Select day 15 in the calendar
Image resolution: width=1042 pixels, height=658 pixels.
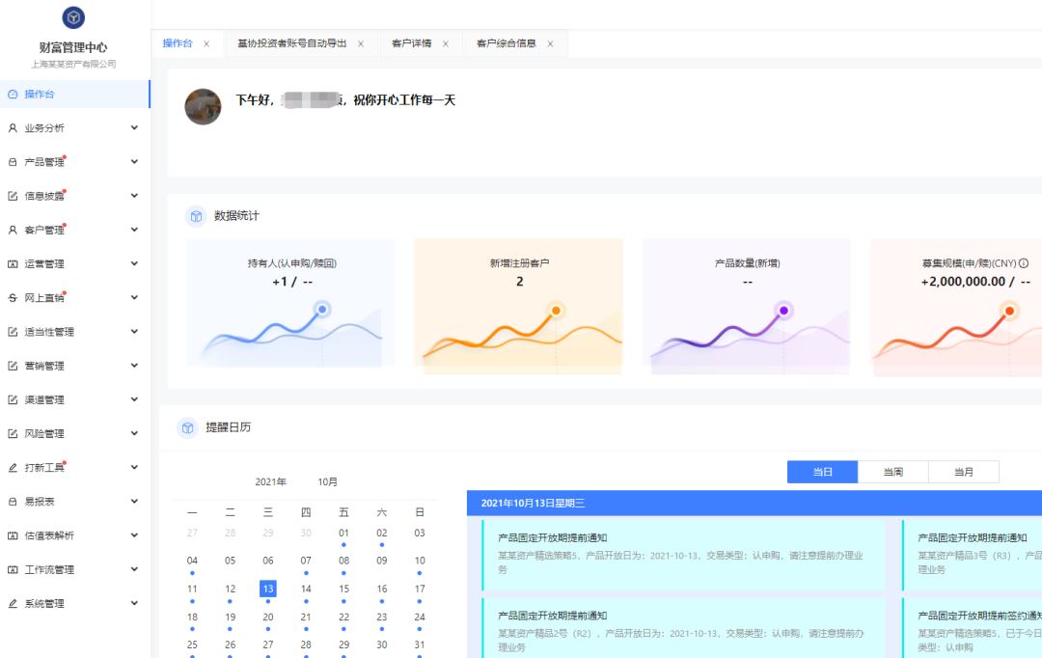pos(343,589)
